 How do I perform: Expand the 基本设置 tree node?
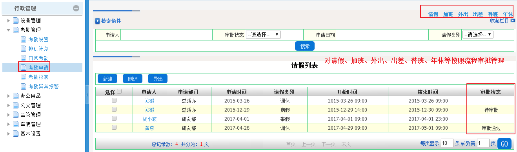point(8,134)
